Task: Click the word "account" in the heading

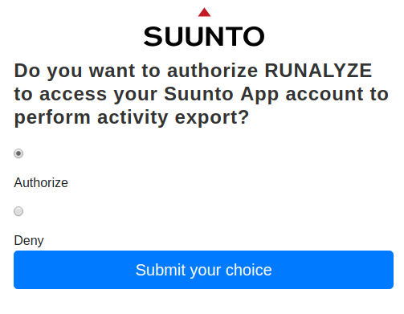Action: 324,95
